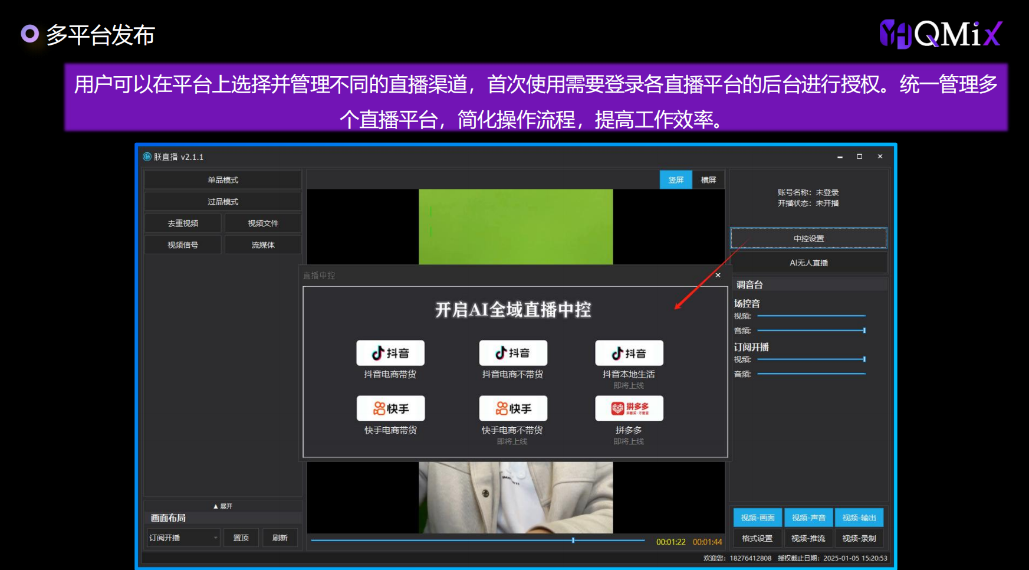Select the 快手电商带货 Kuaishou logo
This screenshot has width=1029, height=570.
tap(390, 408)
